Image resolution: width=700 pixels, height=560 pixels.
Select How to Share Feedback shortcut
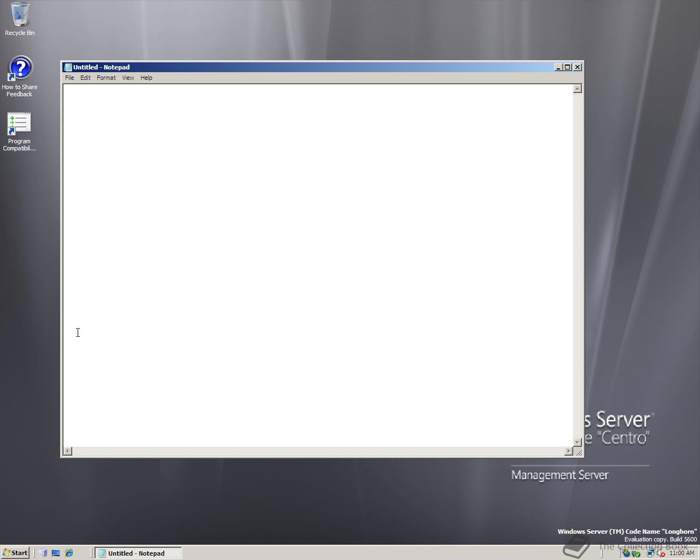20,77
